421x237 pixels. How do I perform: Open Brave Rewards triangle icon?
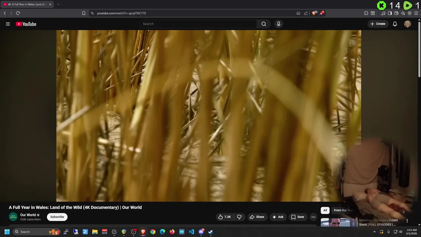(321, 13)
